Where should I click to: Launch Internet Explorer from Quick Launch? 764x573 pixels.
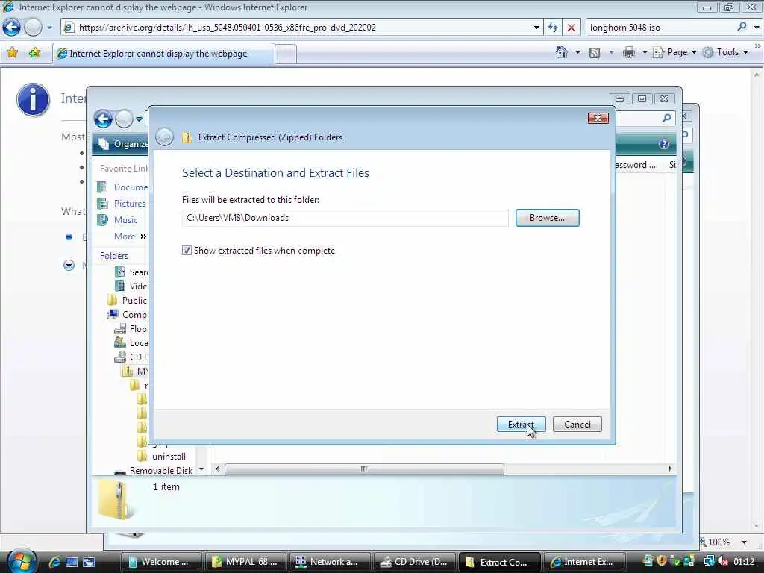point(54,562)
